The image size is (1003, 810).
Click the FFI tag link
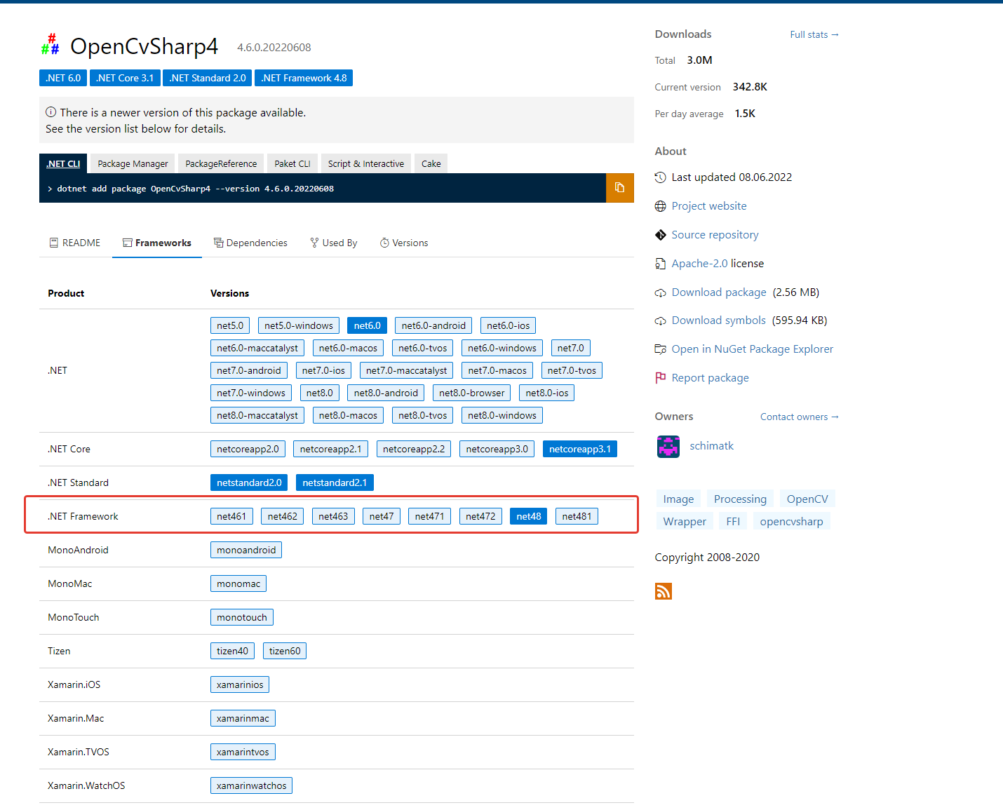click(733, 522)
